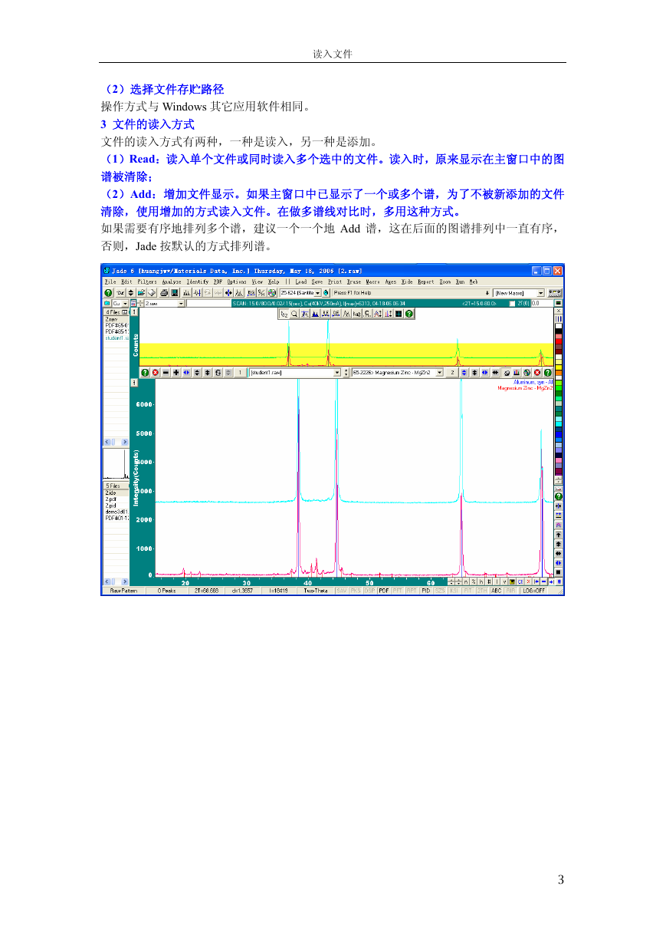Viewport: 666px width, 942px height.
Task: Click the Save button in the menu bar
Action: [317, 282]
